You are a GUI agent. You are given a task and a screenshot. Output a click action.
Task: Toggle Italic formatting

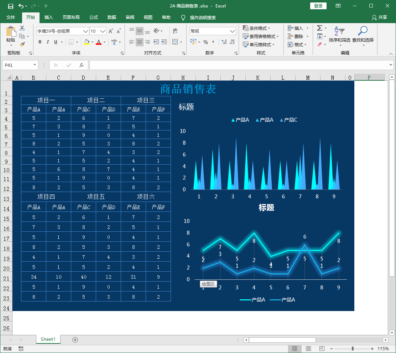pyautogui.click(x=48, y=42)
